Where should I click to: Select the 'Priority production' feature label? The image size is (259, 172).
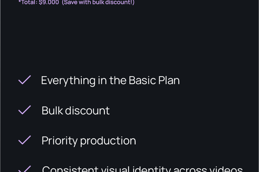coord(89,141)
